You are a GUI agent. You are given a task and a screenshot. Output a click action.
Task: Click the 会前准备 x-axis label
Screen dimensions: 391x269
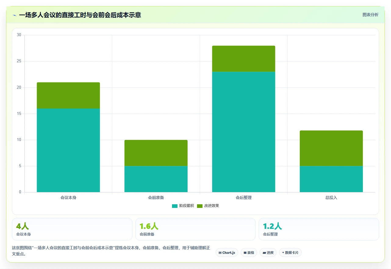[156, 198]
